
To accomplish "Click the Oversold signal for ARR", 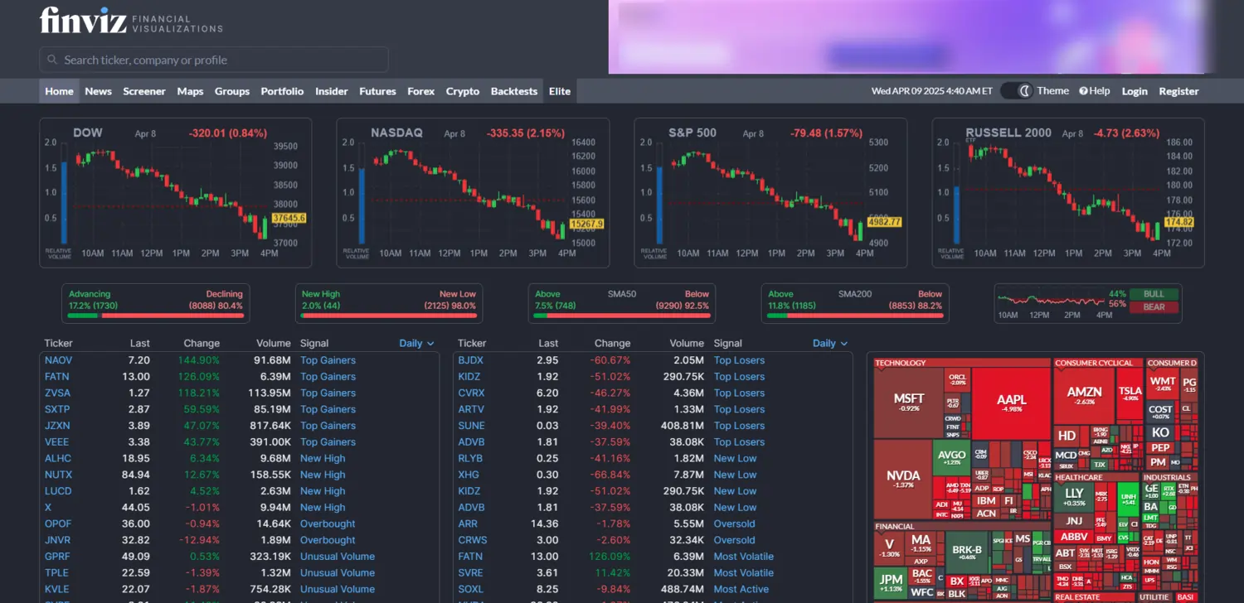I will point(734,523).
